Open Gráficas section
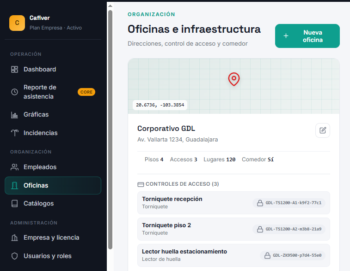The image size is (350, 271). coord(53,115)
